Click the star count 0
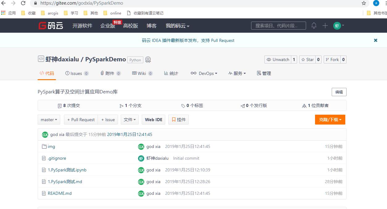The image size is (387, 209). point(318,59)
